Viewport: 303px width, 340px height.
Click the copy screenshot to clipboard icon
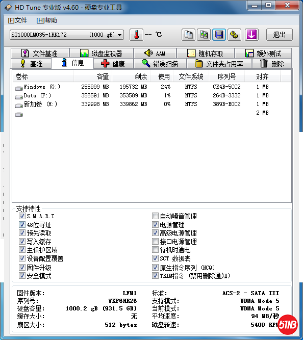tap(204, 35)
